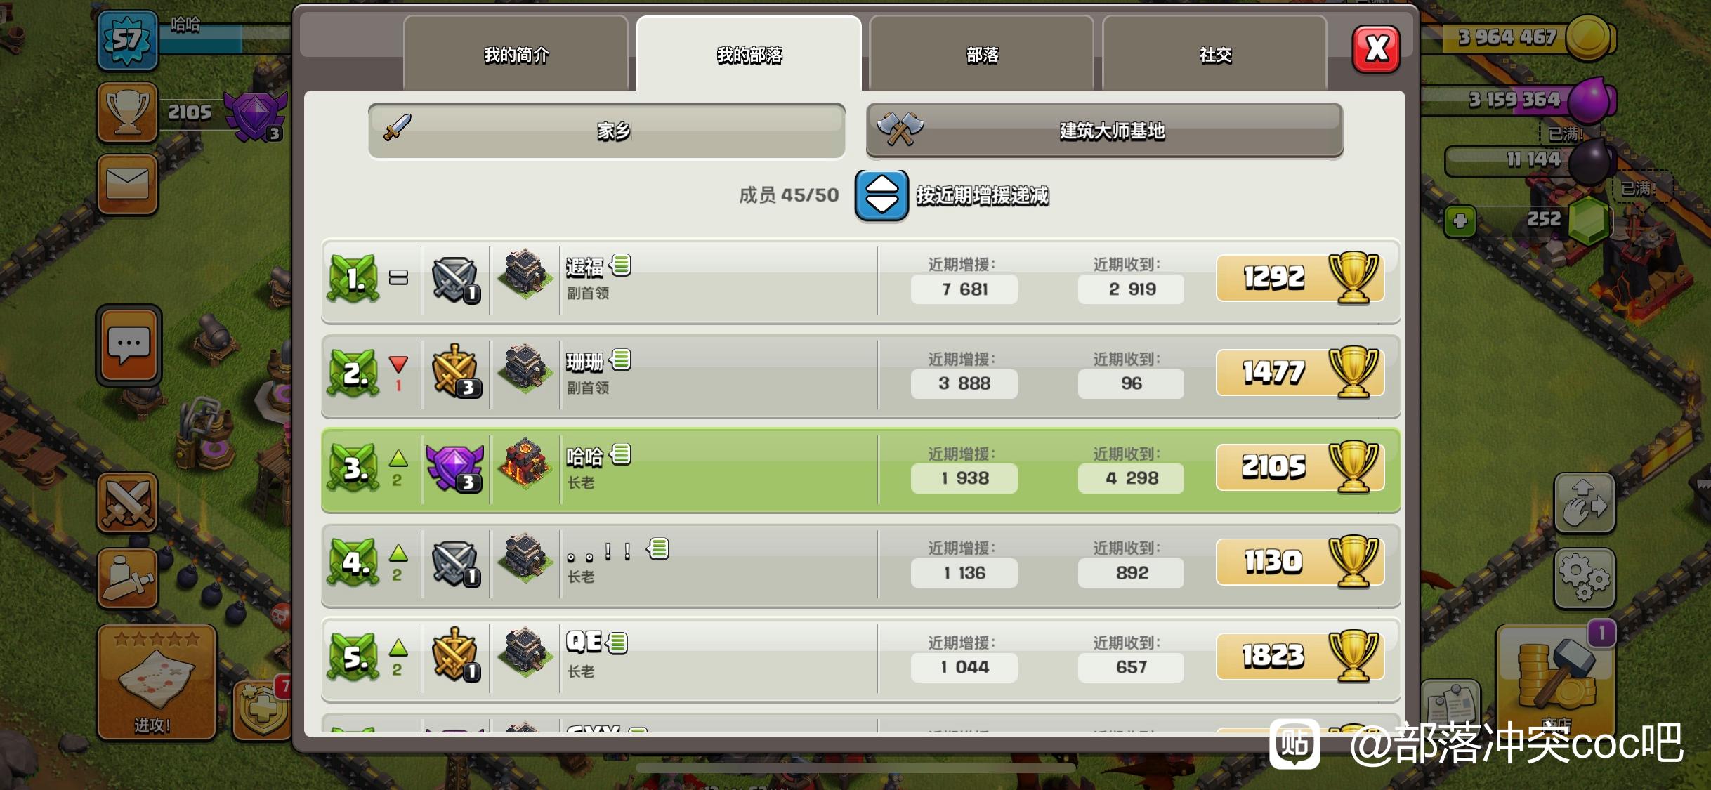This screenshot has width=1711, height=790.
Task: Click the experience progress bar for 哈哈
Action: (225, 40)
